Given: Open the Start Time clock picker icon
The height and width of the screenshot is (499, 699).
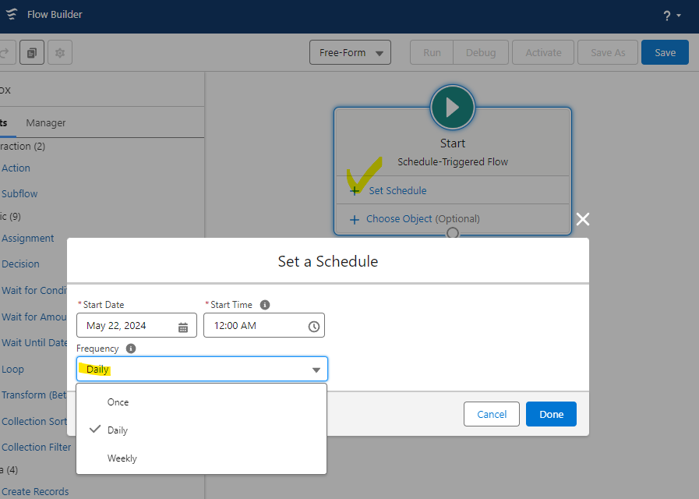Looking at the screenshot, I should [314, 327].
